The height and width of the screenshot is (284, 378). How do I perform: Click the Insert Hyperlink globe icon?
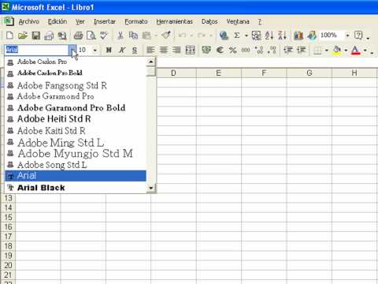coord(224,35)
